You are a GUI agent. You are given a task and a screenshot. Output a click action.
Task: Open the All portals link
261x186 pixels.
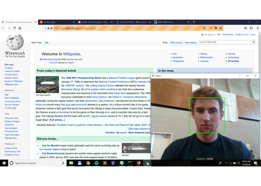click(233, 61)
